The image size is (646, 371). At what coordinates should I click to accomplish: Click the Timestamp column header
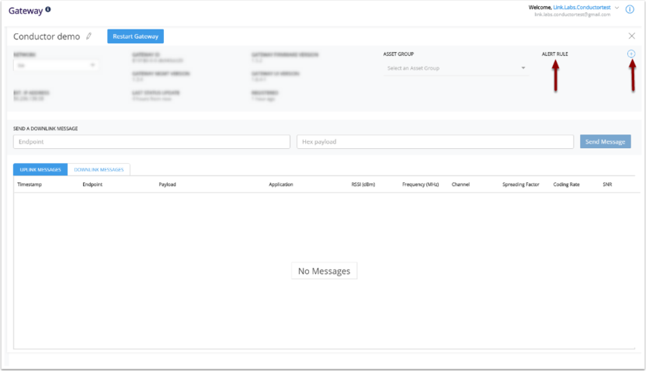[29, 184]
